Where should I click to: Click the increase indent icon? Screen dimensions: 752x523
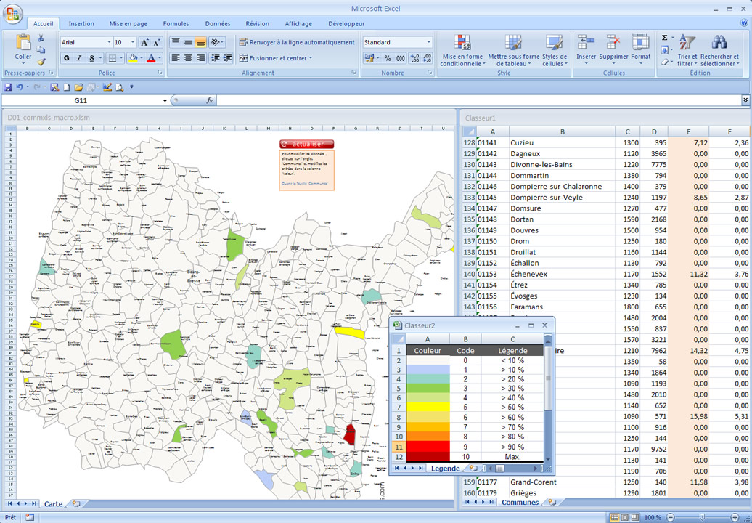pyautogui.click(x=228, y=58)
